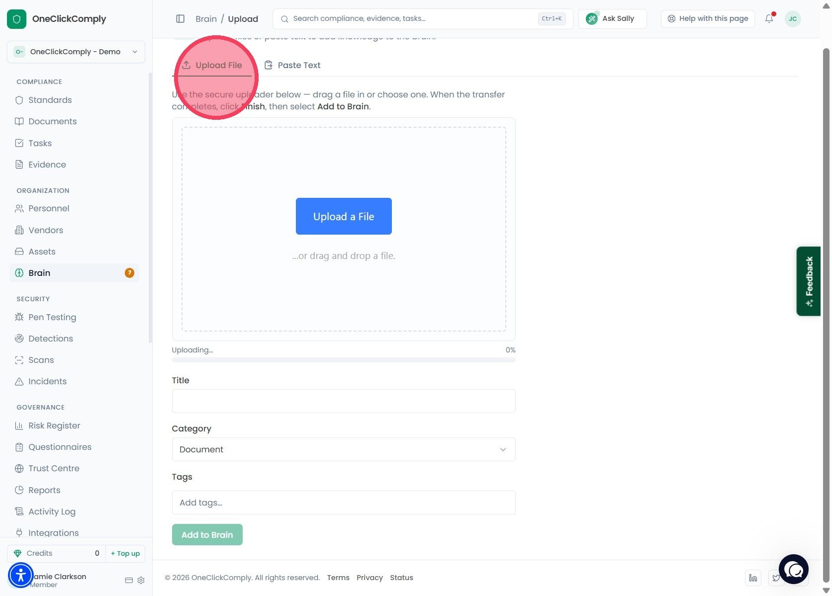Click the Uploading... status text

[x=192, y=350]
